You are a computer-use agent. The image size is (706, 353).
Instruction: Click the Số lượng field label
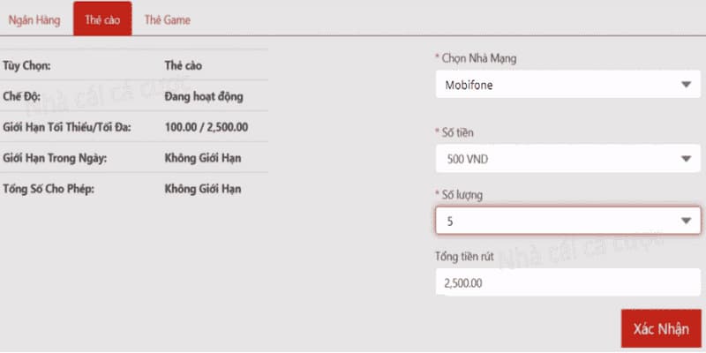(462, 195)
